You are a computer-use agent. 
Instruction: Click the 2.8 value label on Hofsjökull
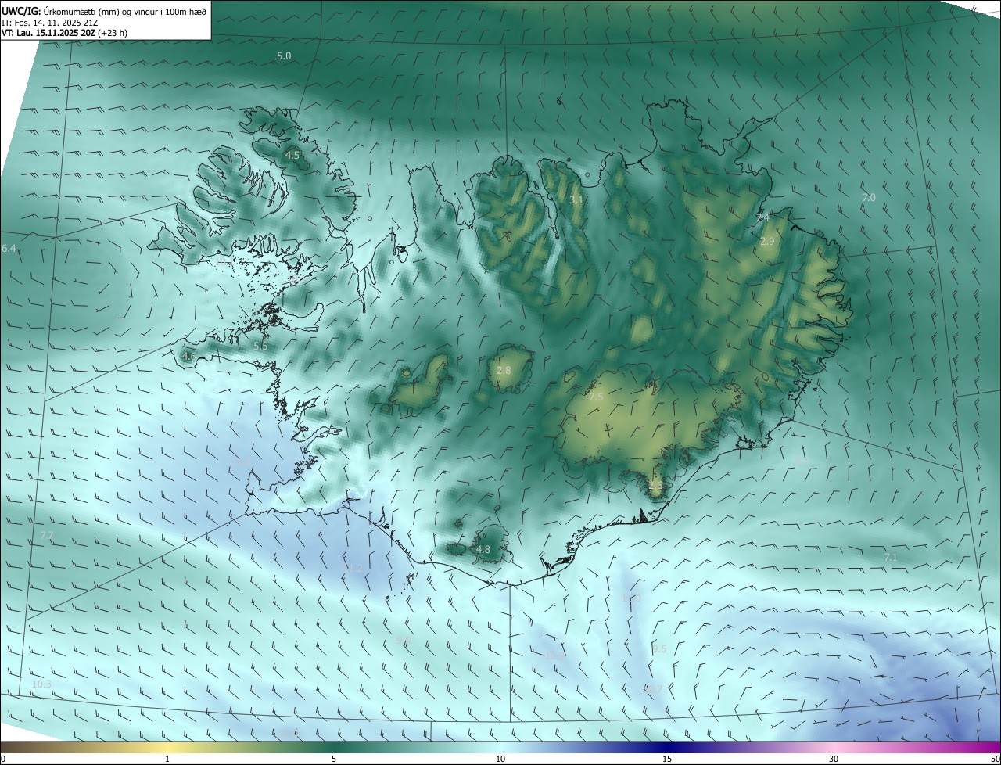pos(504,371)
